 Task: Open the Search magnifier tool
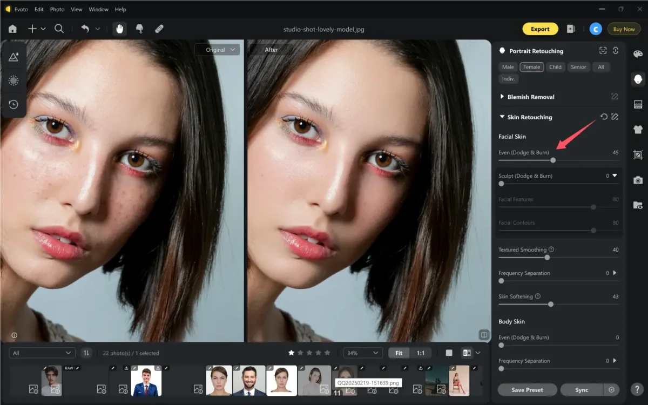pyautogui.click(x=59, y=29)
